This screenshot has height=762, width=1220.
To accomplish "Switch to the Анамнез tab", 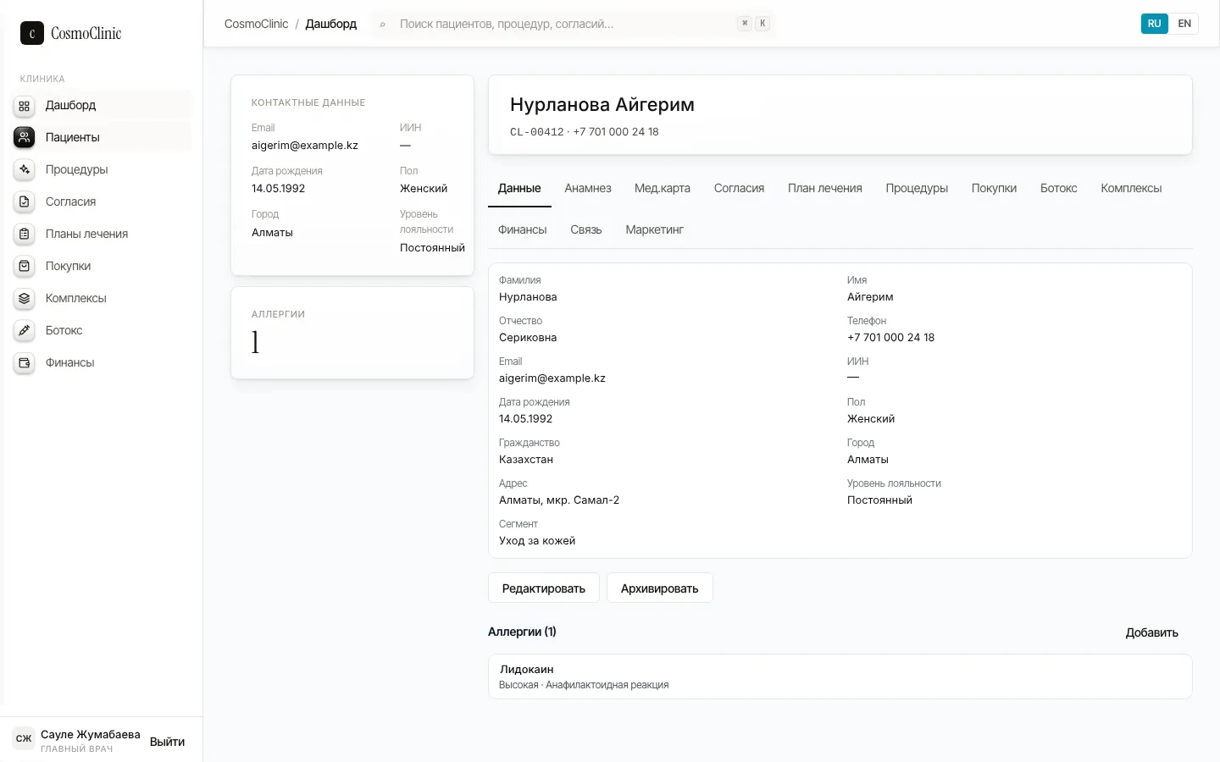I will click(x=588, y=188).
